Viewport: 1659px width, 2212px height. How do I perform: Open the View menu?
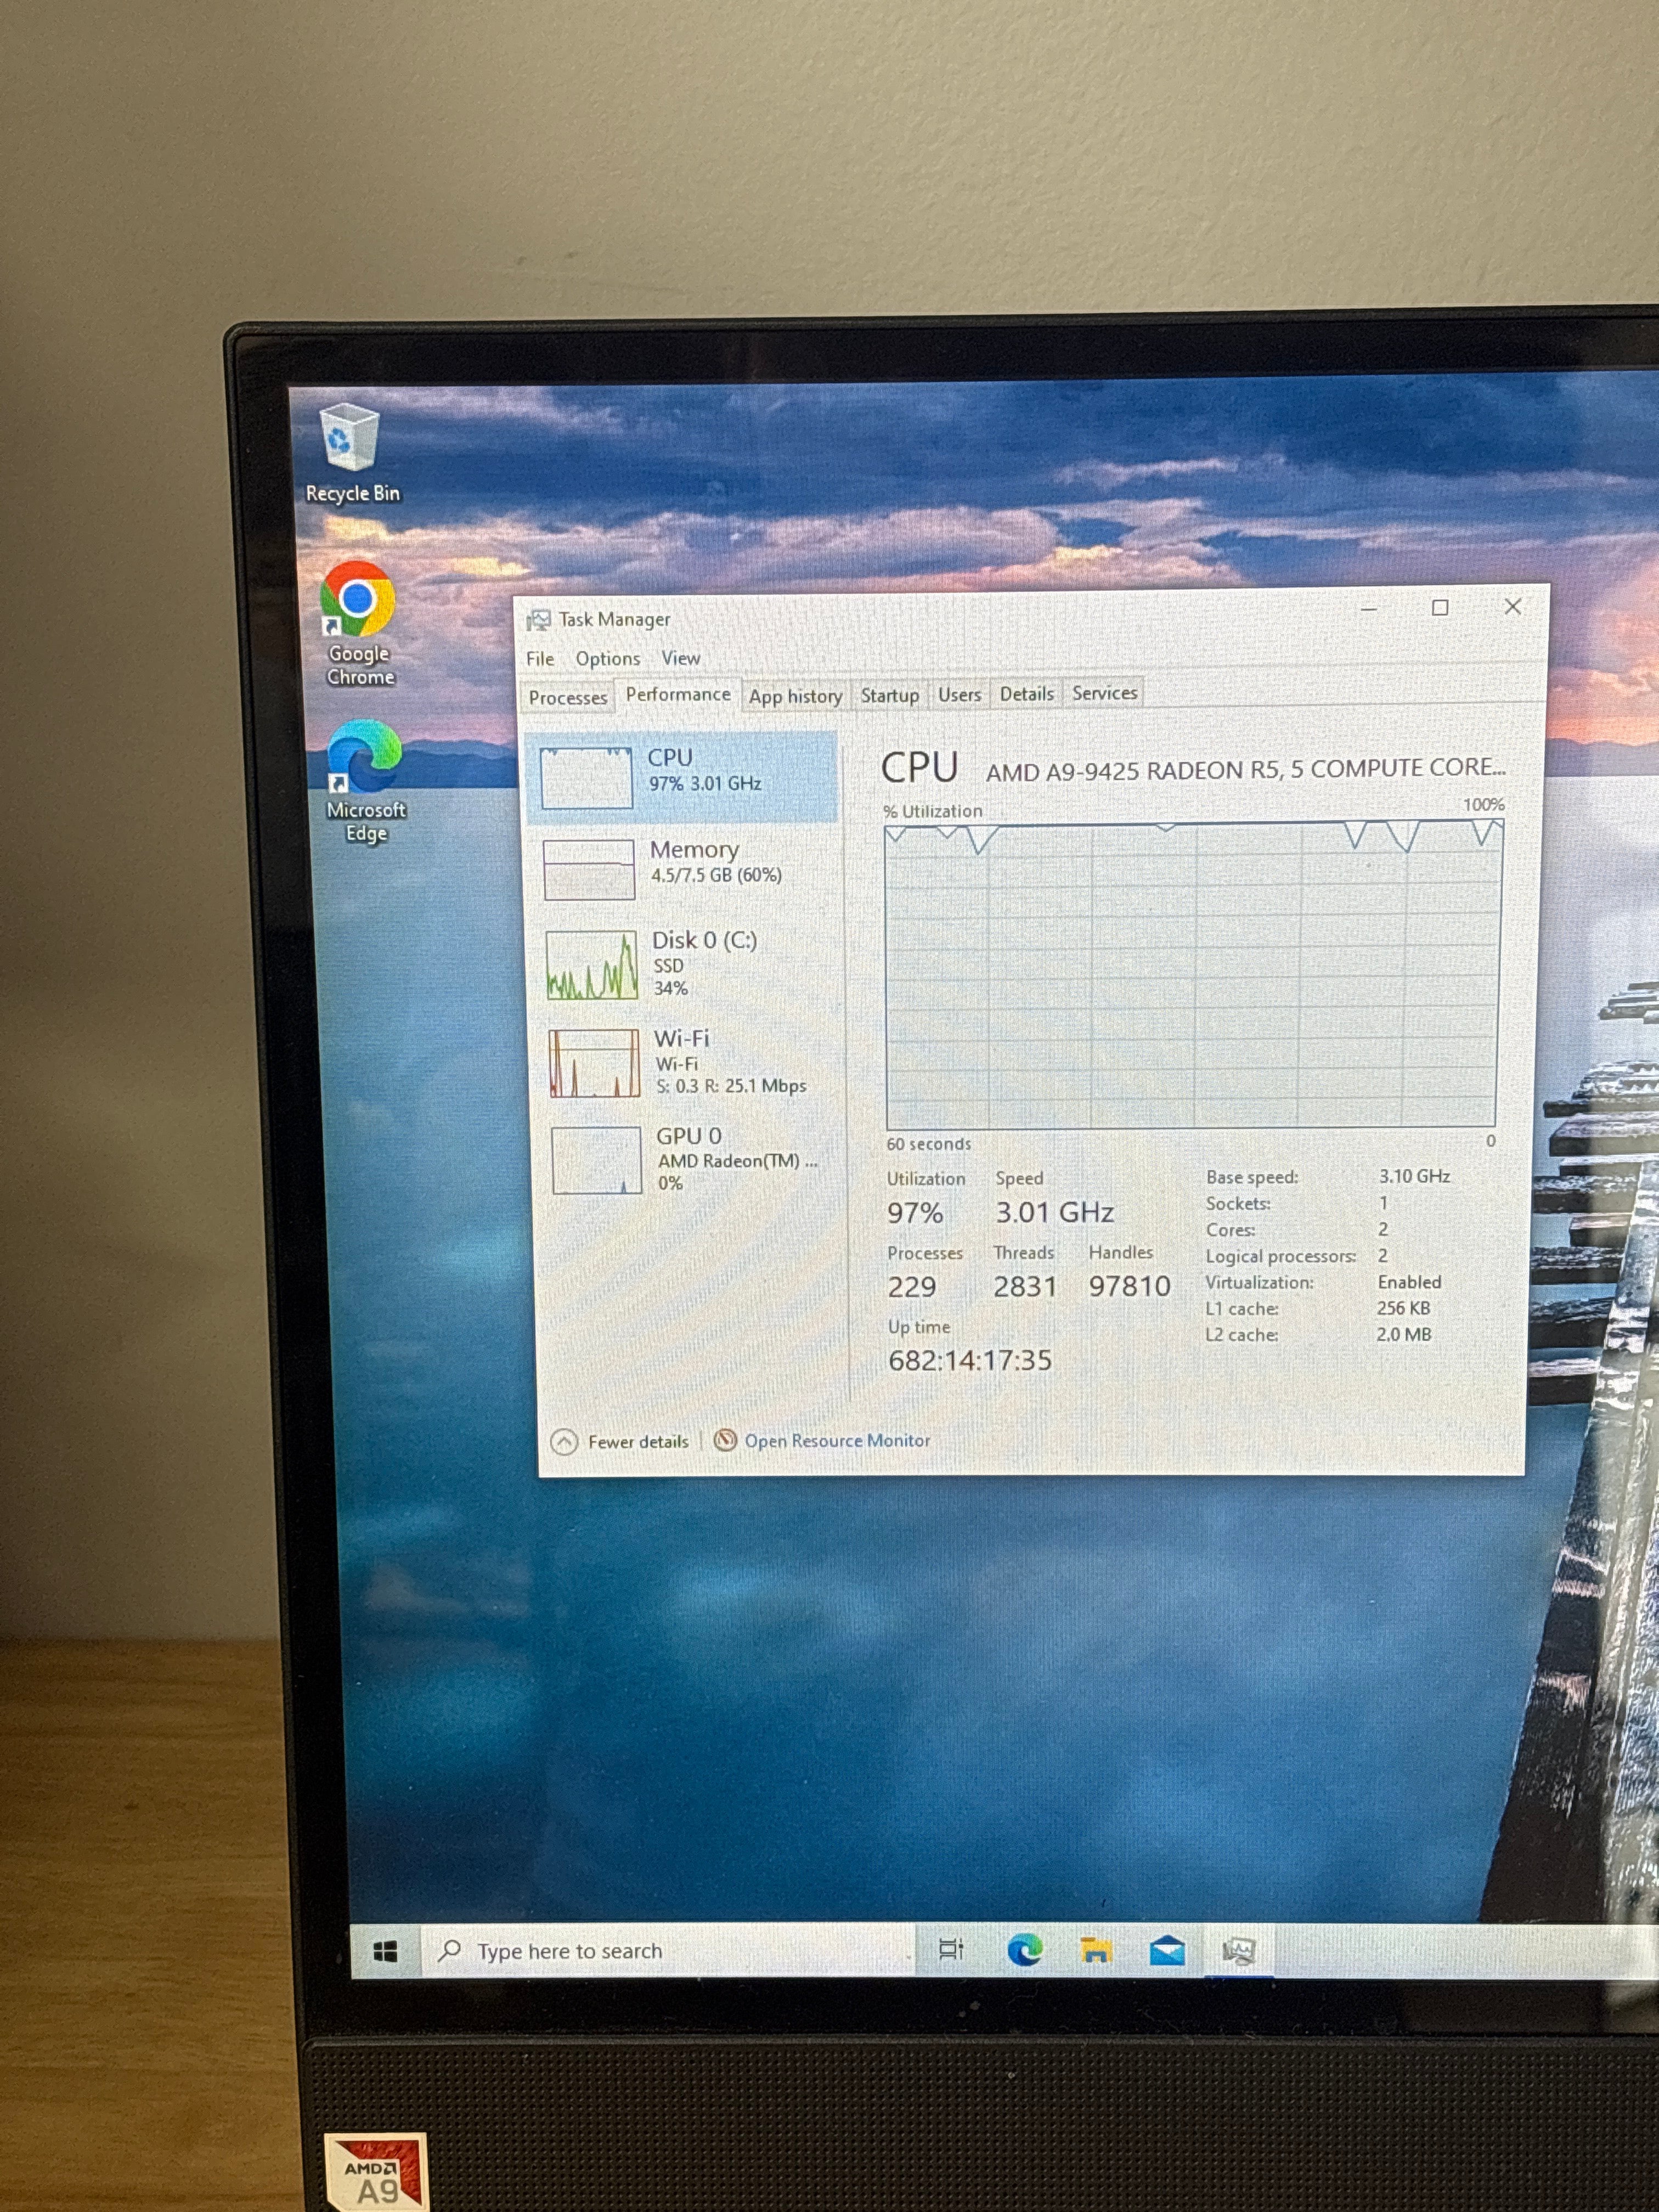tap(680, 658)
